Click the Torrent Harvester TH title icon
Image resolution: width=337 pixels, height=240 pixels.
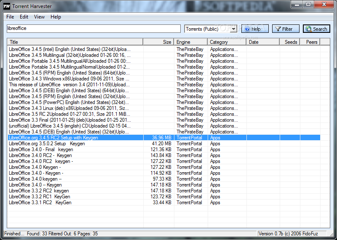pyautogui.click(x=6, y=6)
